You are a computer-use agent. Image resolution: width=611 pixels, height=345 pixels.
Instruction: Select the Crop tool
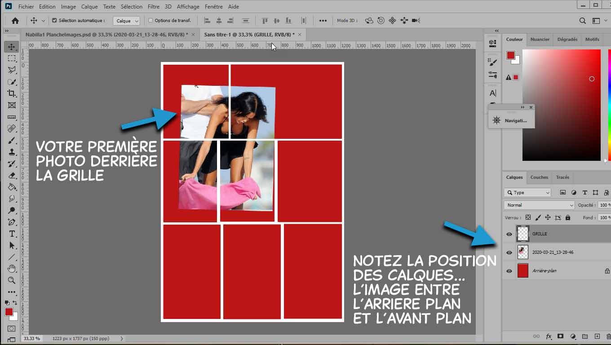click(x=12, y=93)
